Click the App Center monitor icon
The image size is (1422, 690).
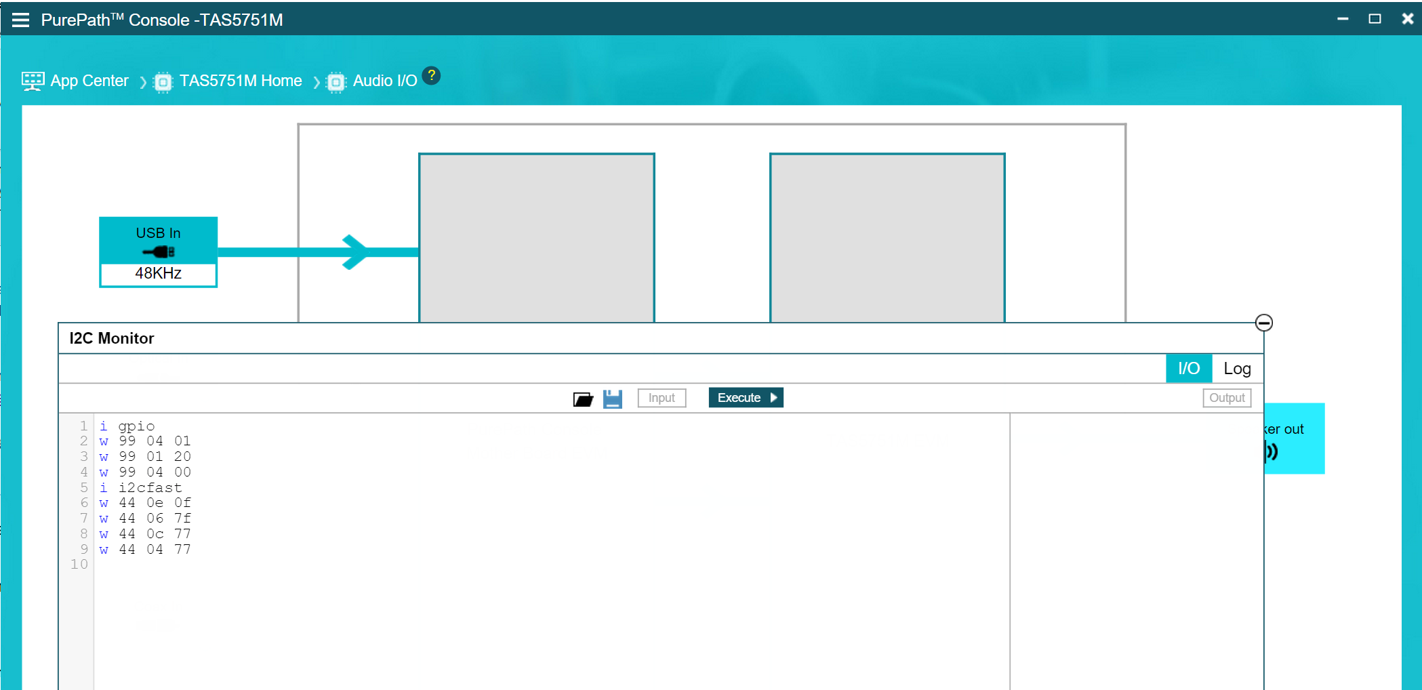[x=33, y=81]
